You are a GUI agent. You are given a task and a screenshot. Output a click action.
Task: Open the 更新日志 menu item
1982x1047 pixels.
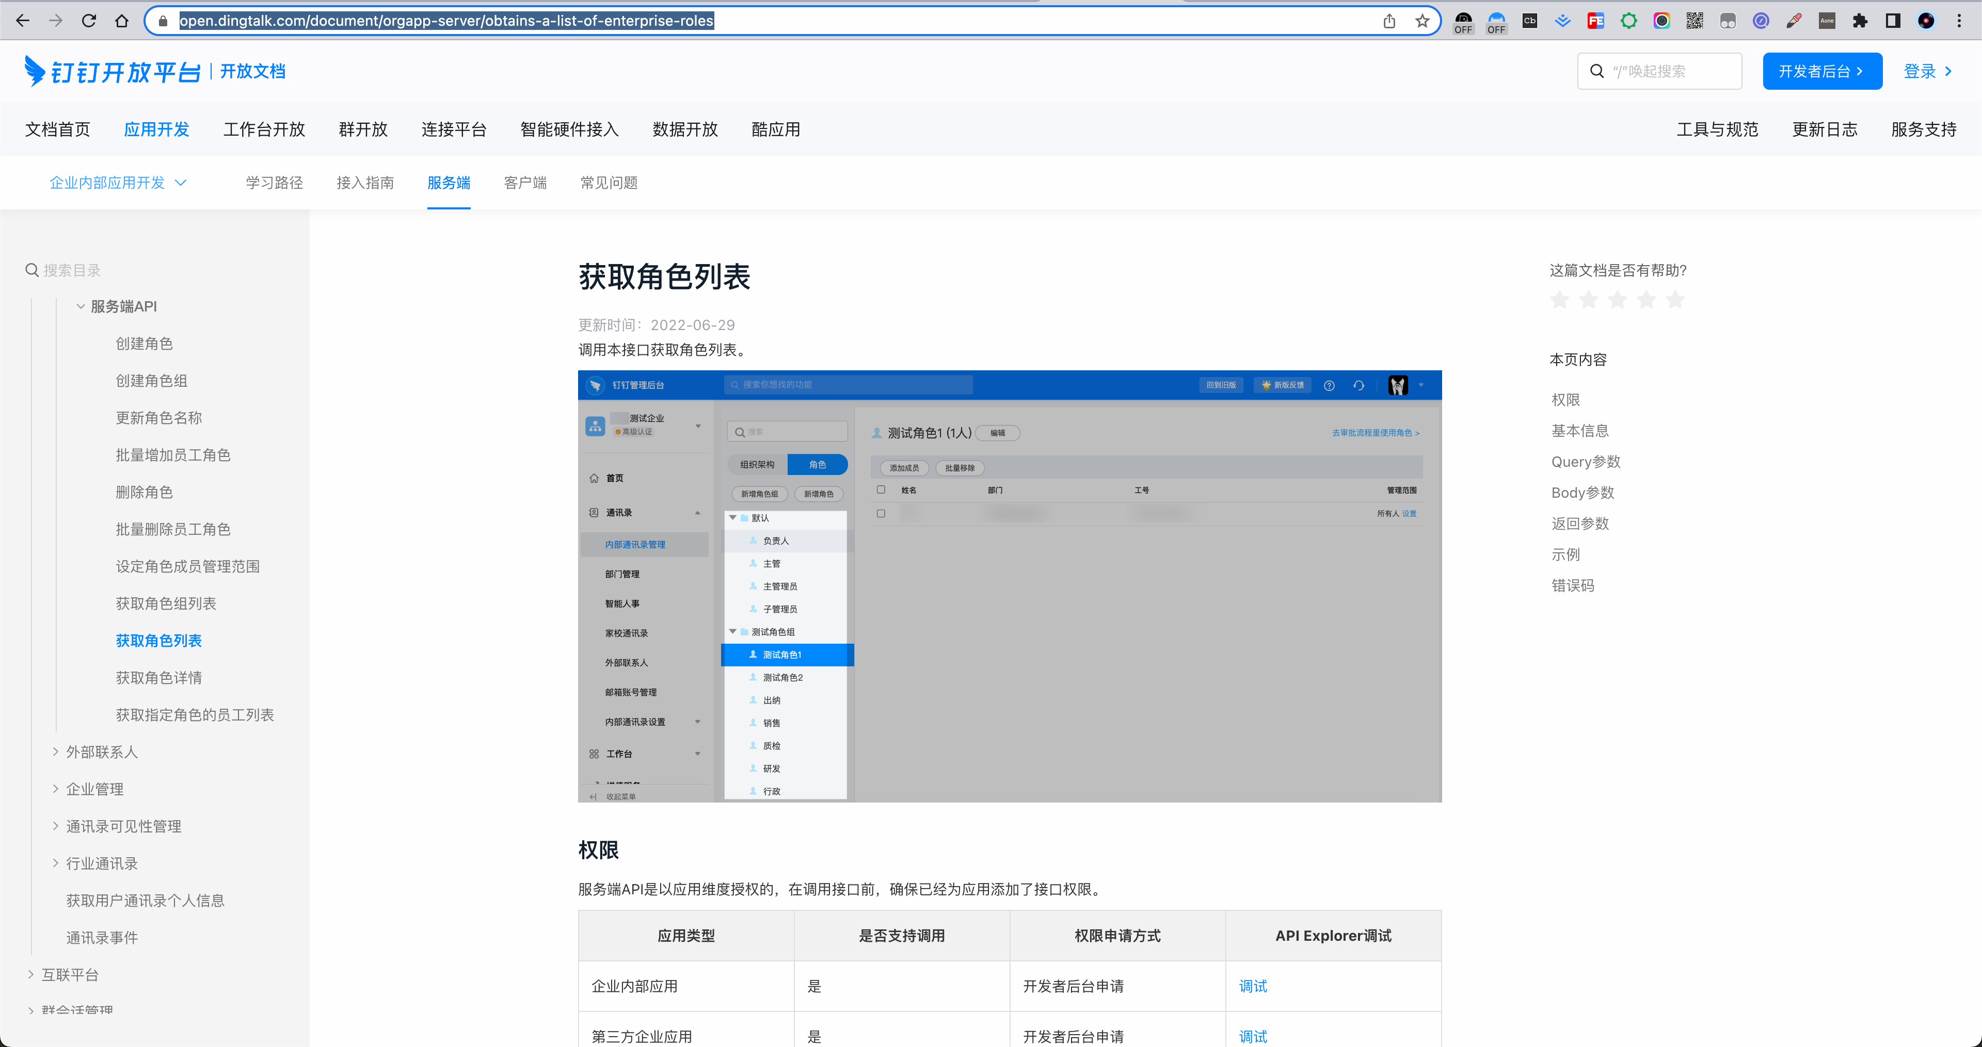point(1825,130)
